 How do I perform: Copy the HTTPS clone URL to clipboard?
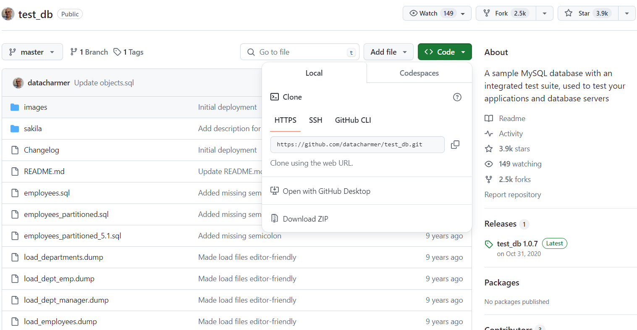tap(455, 145)
